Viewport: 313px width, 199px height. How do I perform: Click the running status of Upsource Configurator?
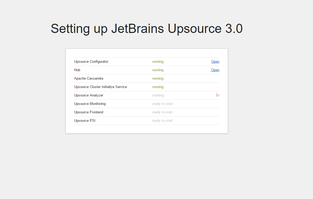pyautogui.click(x=158, y=62)
